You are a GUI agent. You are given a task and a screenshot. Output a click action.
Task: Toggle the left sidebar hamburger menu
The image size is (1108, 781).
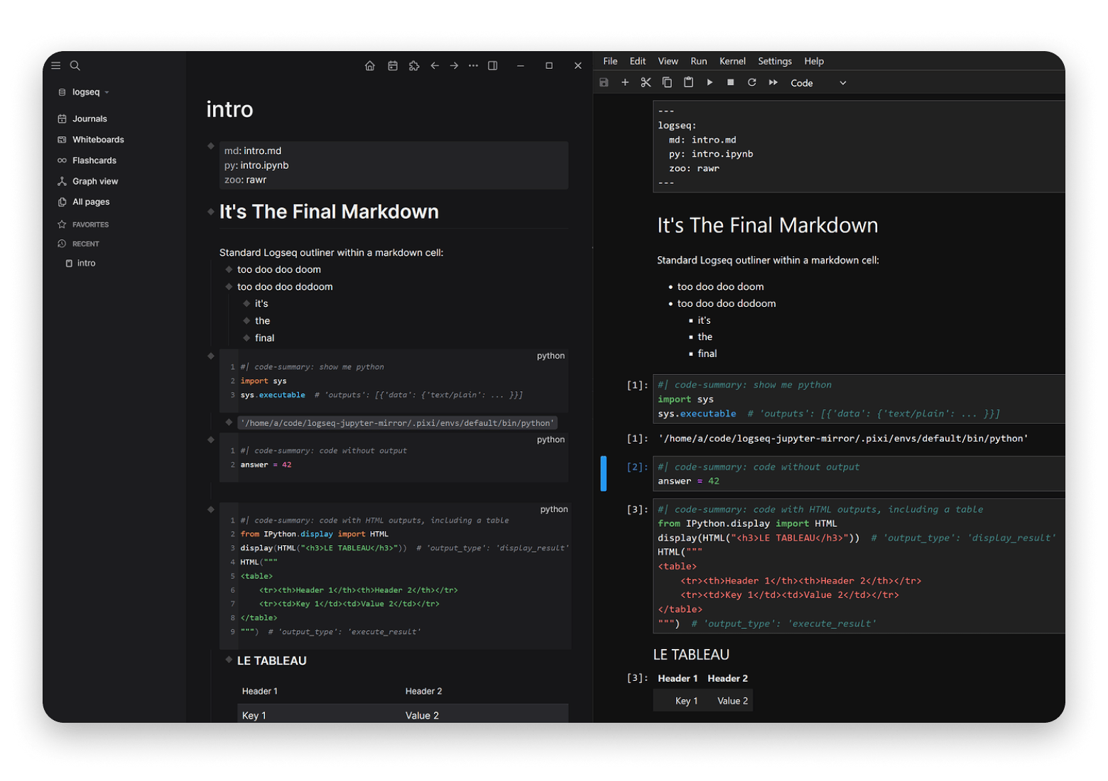tap(56, 66)
